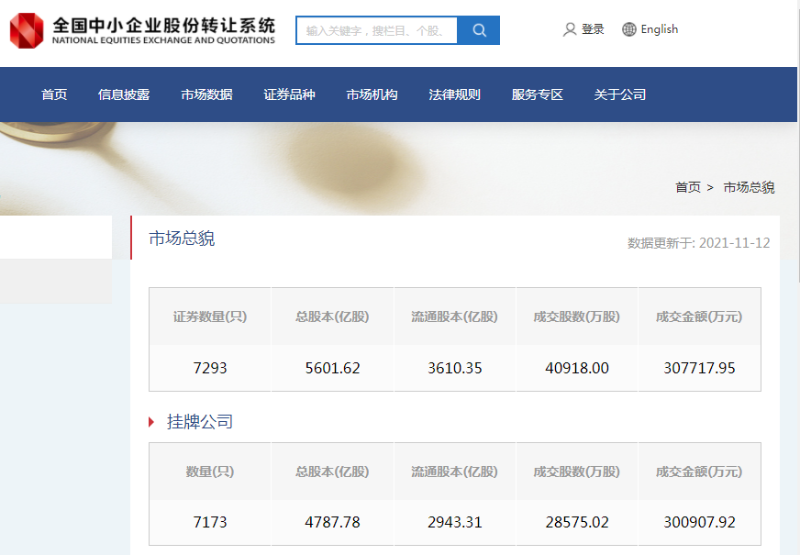The height and width of the screenshot is (555, 800).
Task: Click the magnifier search button
Action: [x=479, y=30]
